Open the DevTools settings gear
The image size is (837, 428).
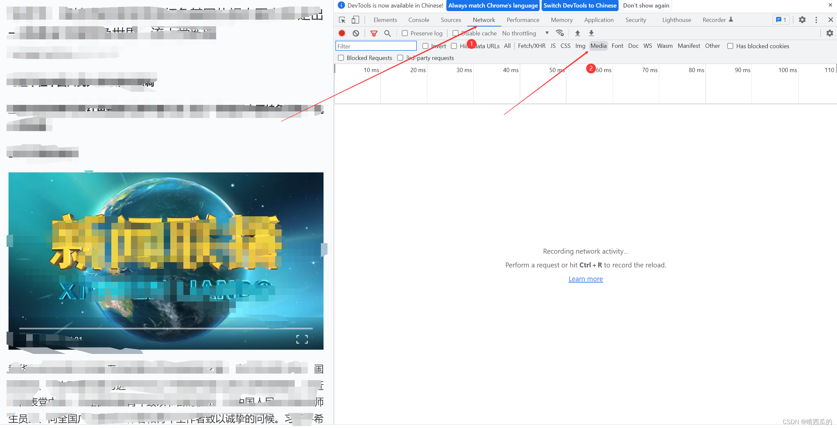tap(802, 20)
